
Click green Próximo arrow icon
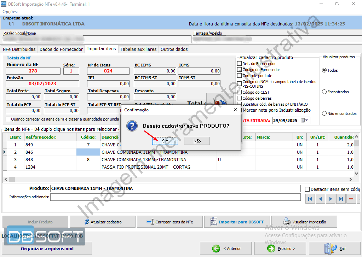[271, 249]
